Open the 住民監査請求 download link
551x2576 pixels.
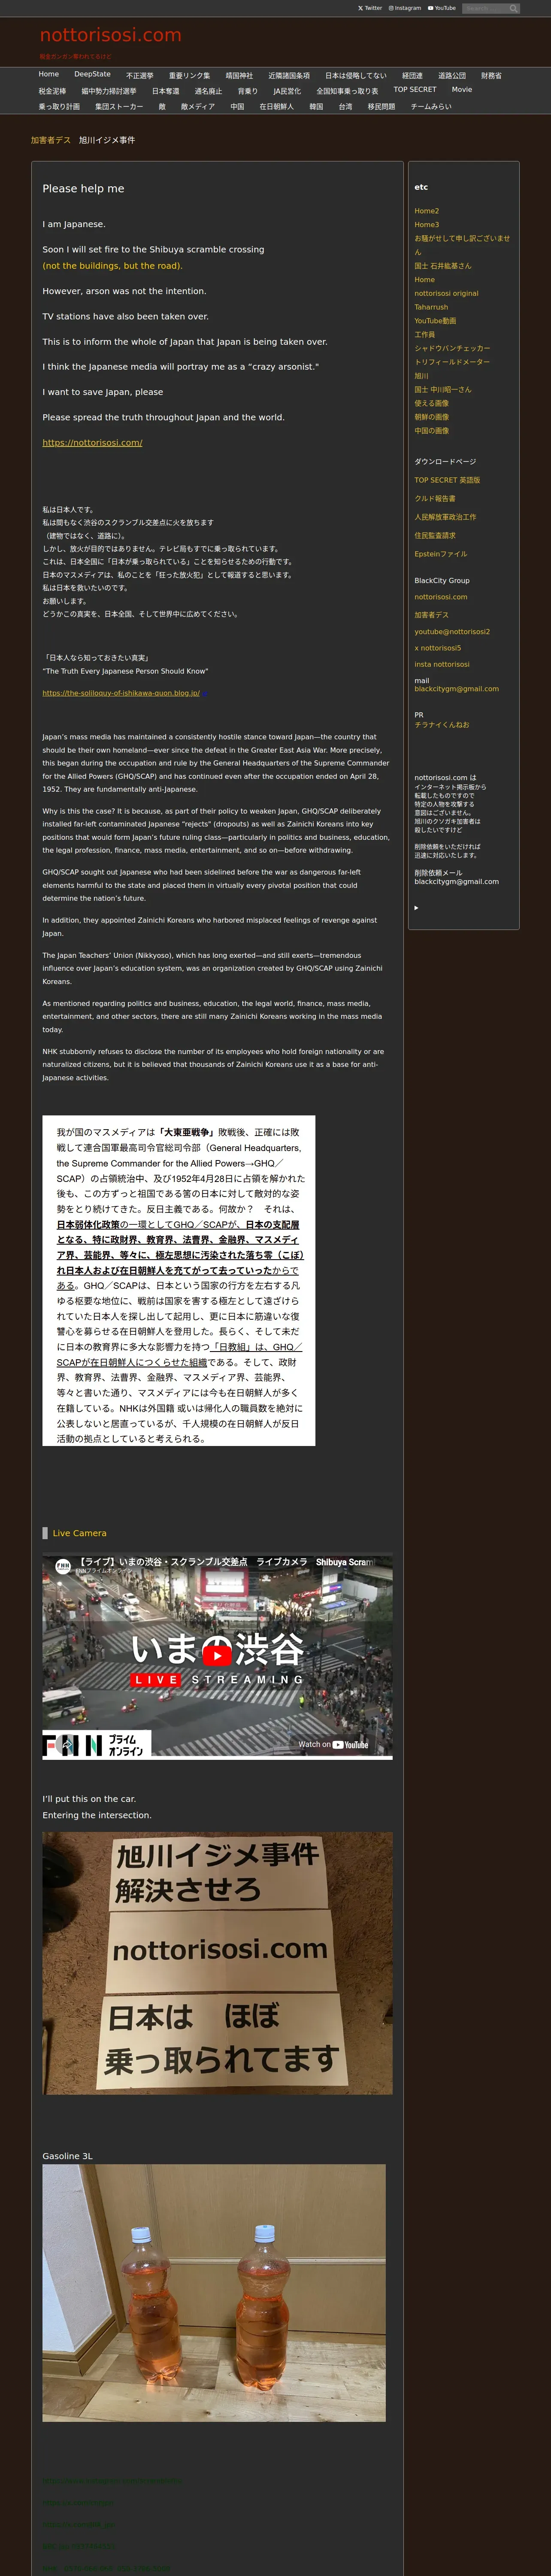tap(435, 536)
